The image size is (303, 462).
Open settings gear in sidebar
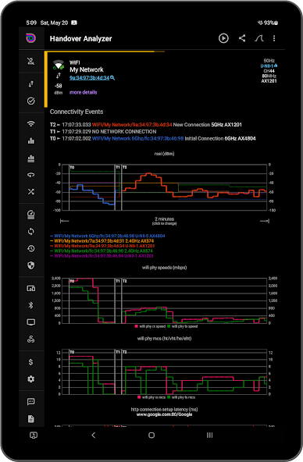pyautogui.click(x=31, y=379)
